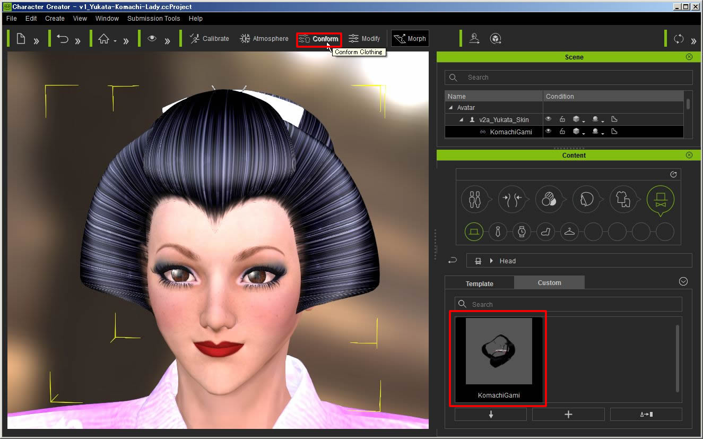Close the Scene panel
Viewport: 703px width, 439px height.
pyautogui.click(x=689, y=57)
